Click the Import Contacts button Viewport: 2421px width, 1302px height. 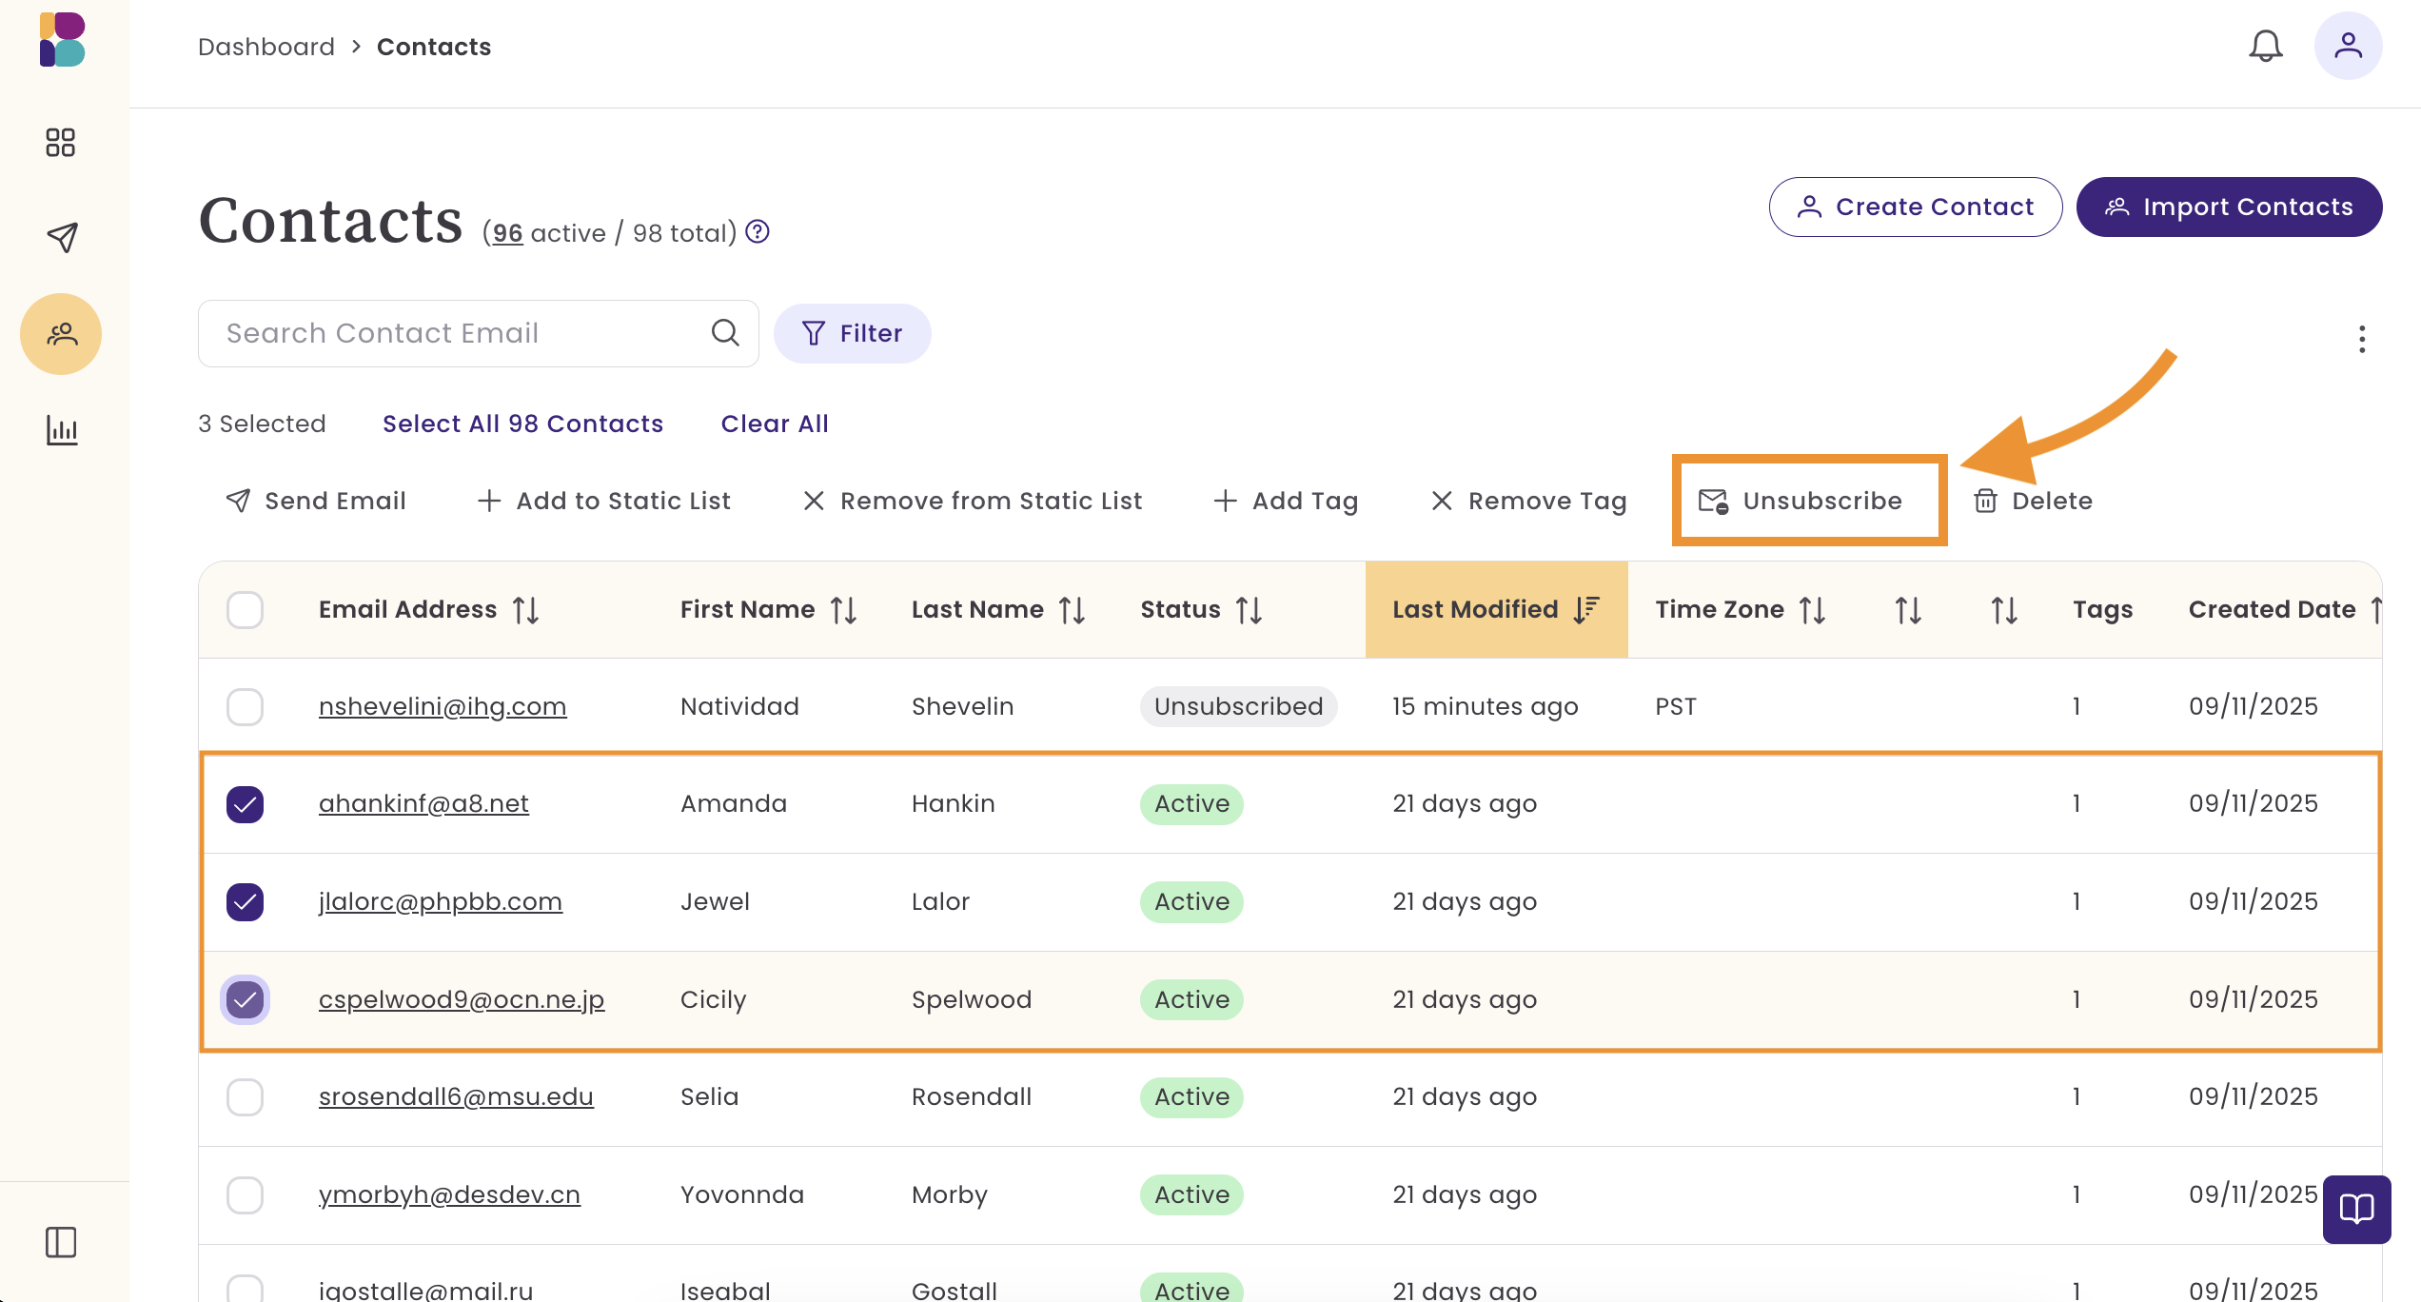[x=2229, y=207]
